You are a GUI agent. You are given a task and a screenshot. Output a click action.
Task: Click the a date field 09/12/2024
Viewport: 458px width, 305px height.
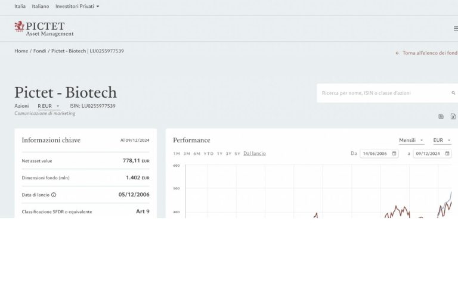pos(432,153)
